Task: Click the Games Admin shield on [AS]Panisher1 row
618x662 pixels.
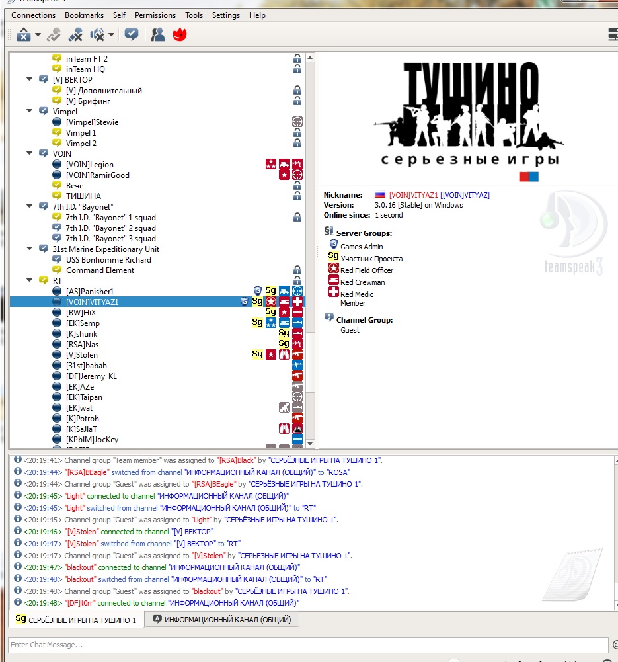Action: pos(258,291)
